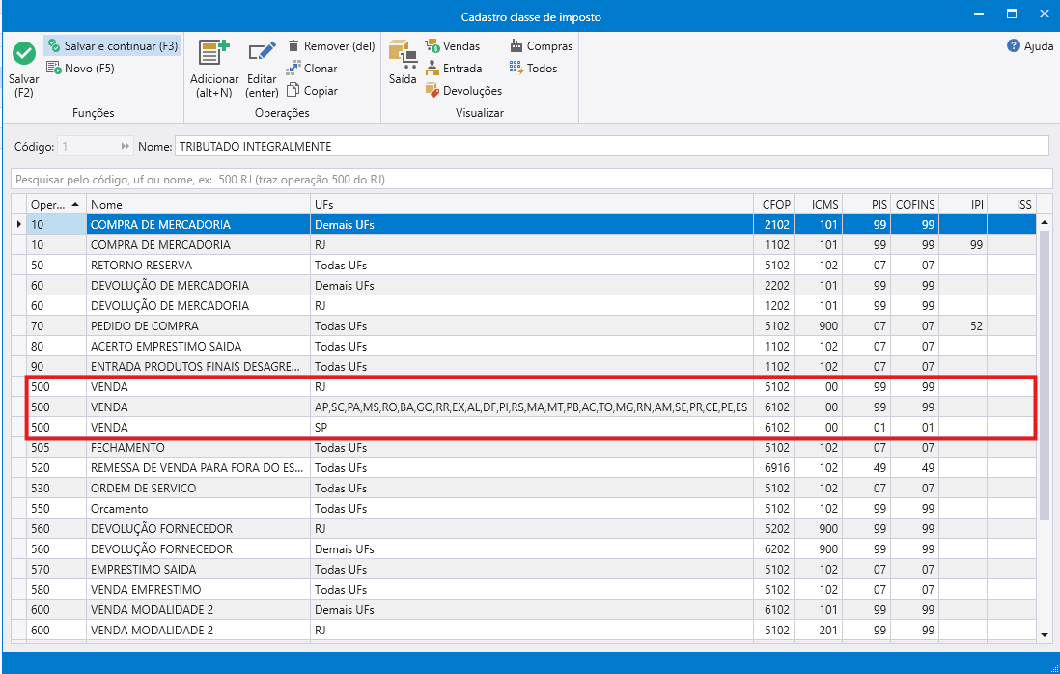Screen dimensions: 1060x674
Task: Select ACERTO EMPRESTIMO SAIDA row
Action: (x=524, y=346)
